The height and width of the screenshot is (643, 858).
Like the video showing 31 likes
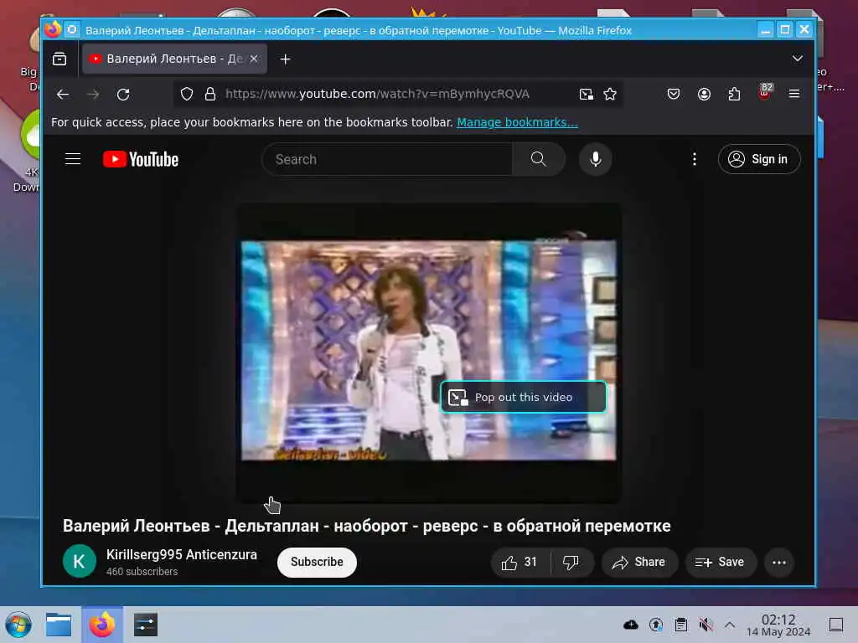click(x=520, y=562)
